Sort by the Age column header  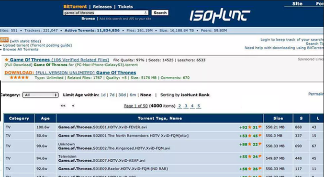pyautogui.click(x=45, y=118)
